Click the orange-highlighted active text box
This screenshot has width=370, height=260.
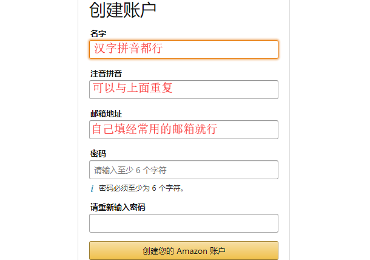[184, 49]
